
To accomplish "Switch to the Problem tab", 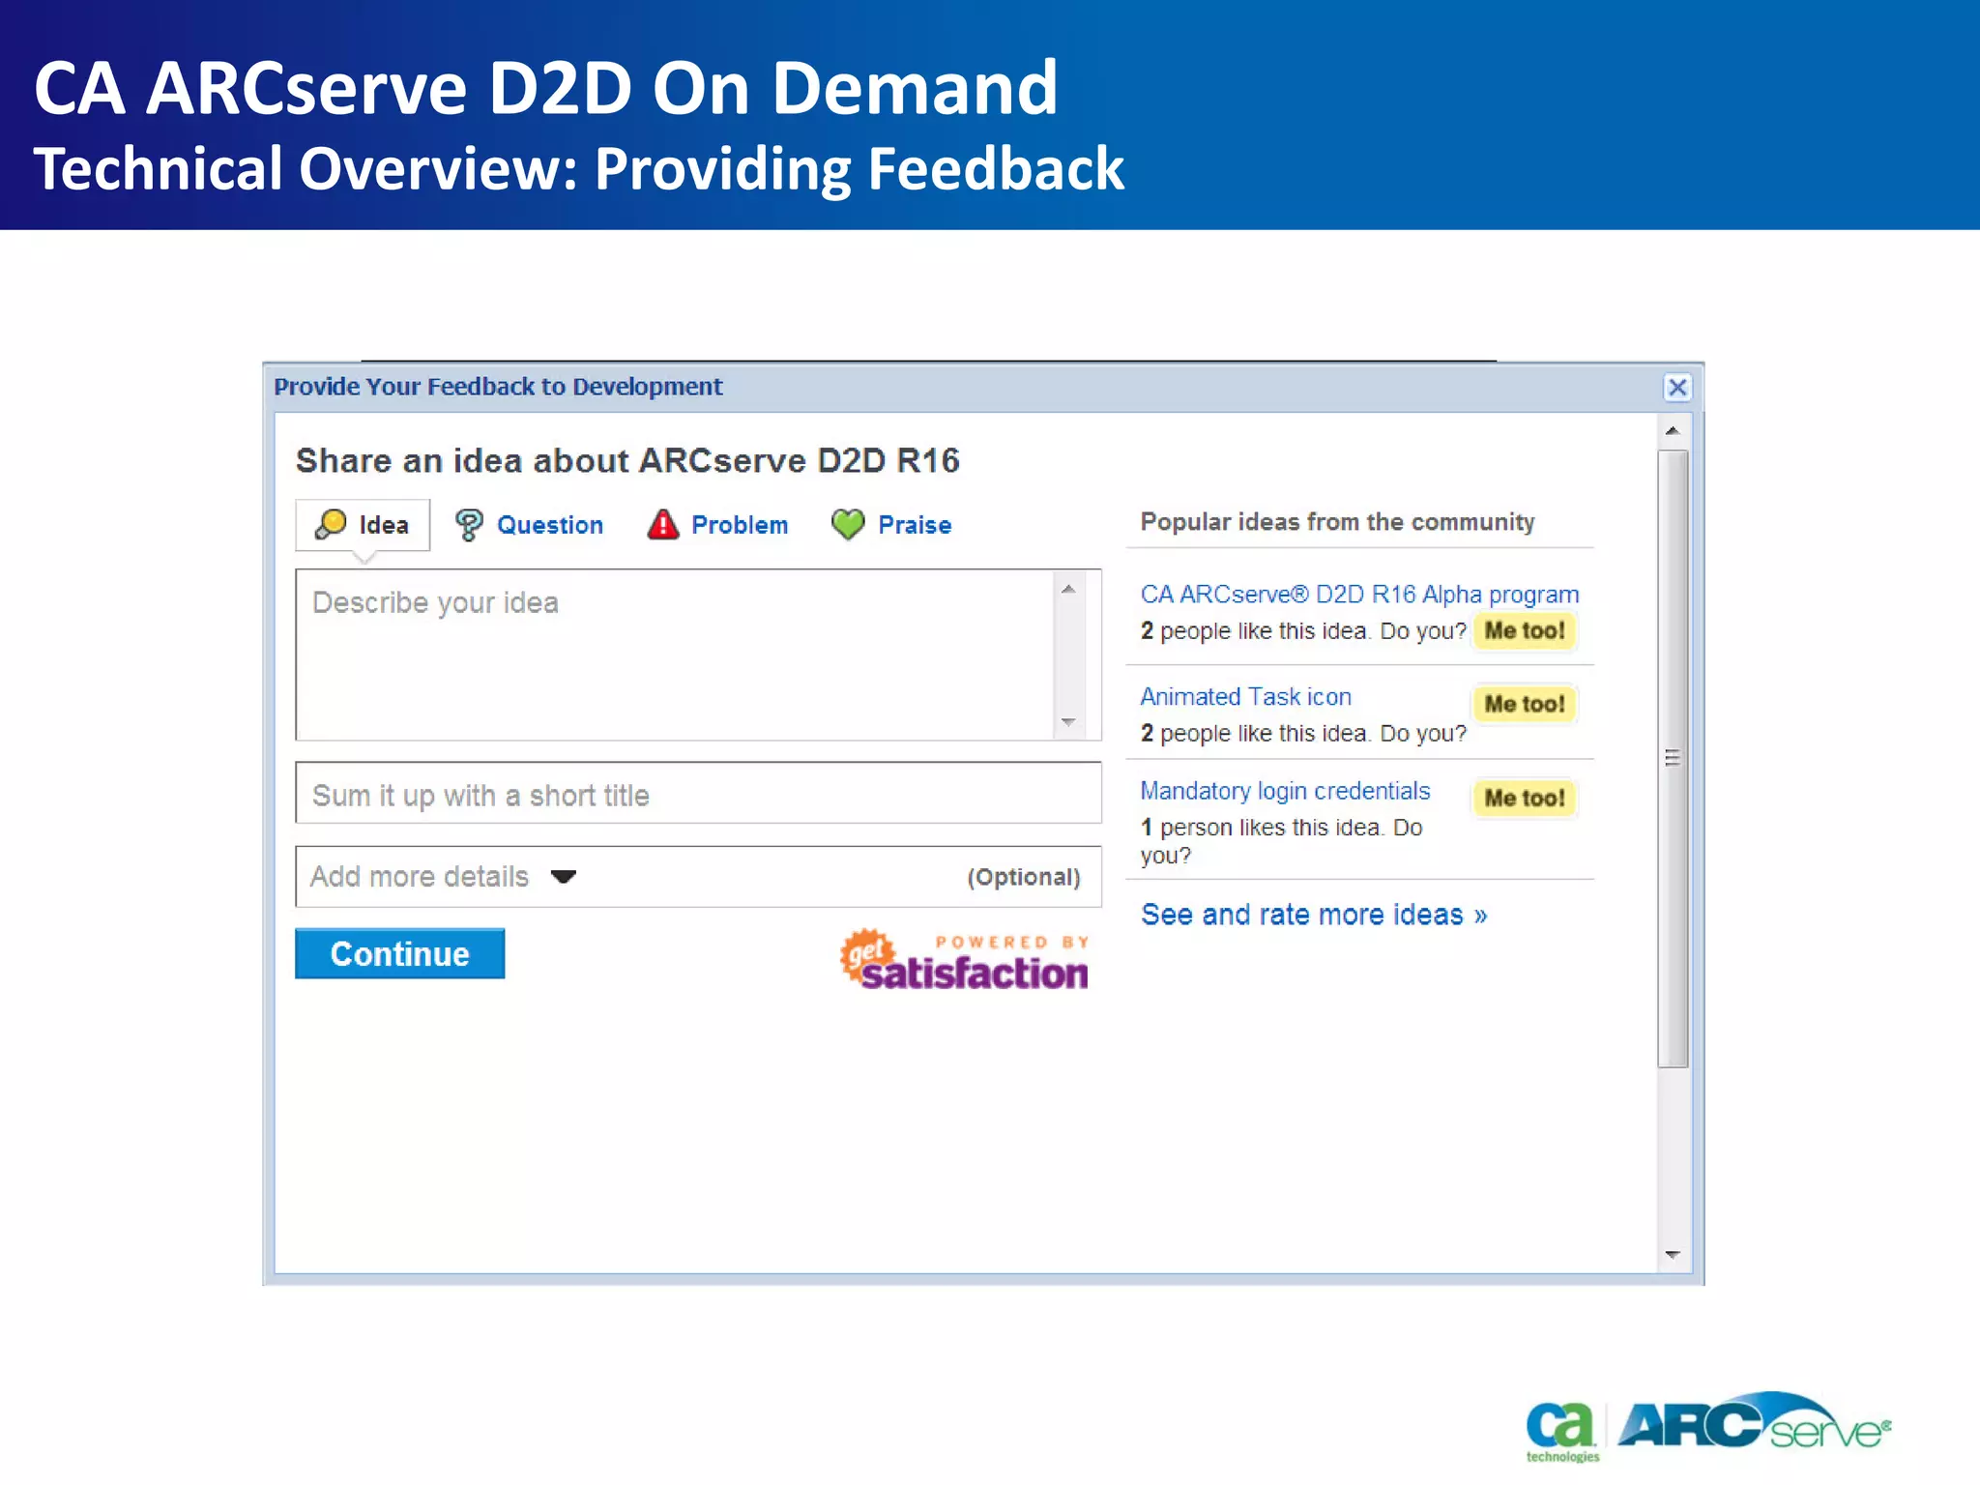I will pyautogui.click(x=717, y=525).
